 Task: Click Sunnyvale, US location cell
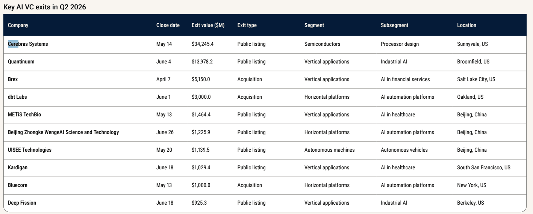pos(472,44)
